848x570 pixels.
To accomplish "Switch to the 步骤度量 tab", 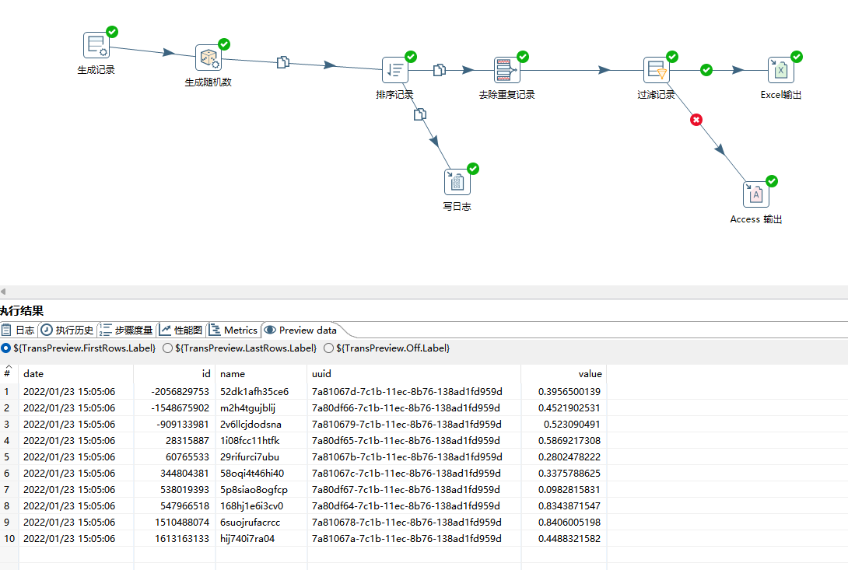I will coord(127,330).
